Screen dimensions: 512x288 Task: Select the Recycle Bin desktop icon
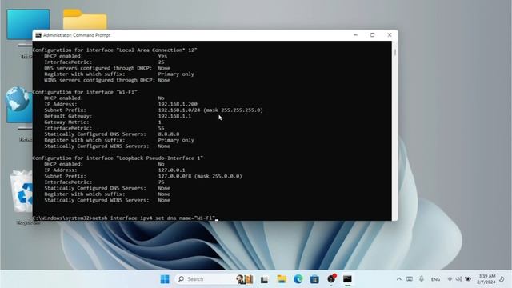tap(22, 197)
